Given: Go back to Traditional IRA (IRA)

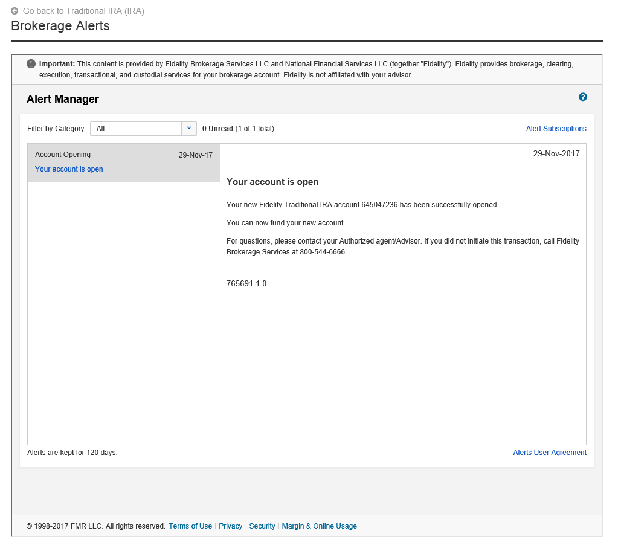Looking at the screenshot, I should [x=83, y=11].
